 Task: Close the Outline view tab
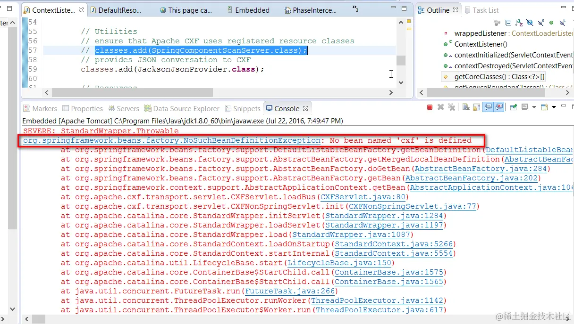(456, 10)
